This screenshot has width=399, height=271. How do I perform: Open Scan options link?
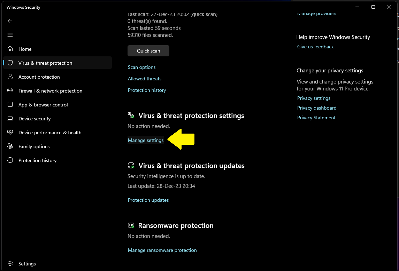(x=142, y=67)
